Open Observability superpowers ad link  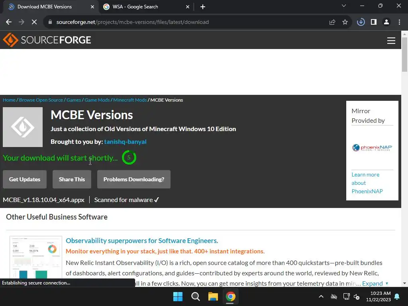point(142,241)
